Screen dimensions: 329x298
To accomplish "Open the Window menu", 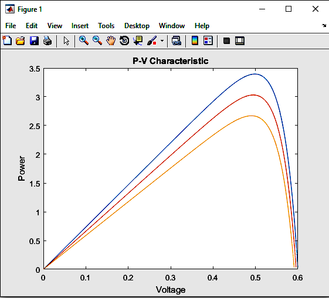I will click(172, 26).
